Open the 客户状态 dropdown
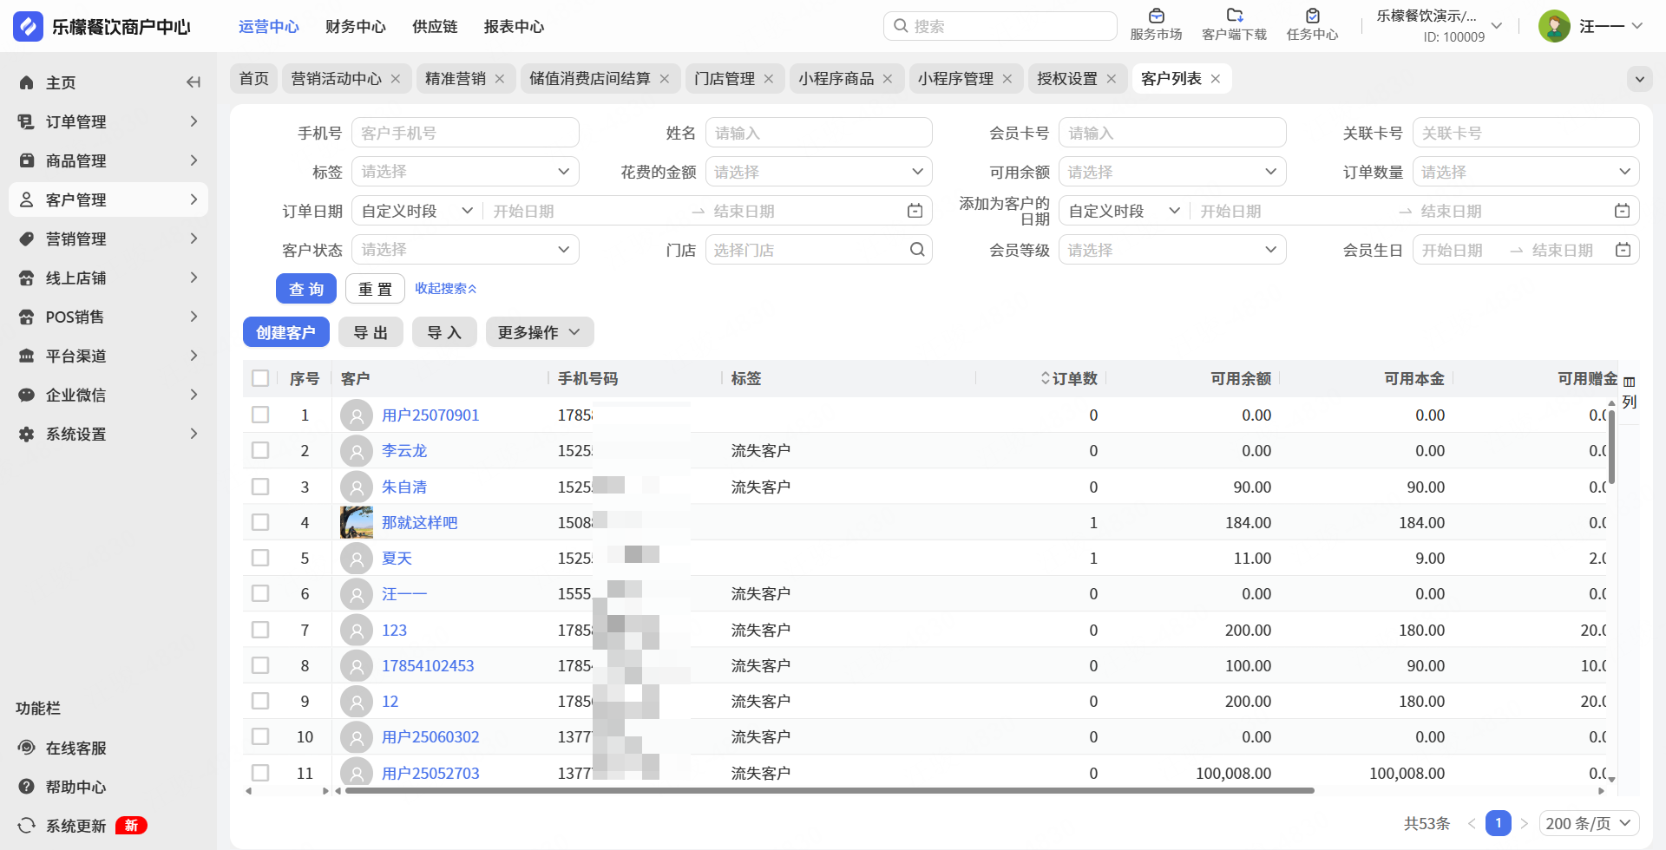The image size is (1666, 850). 465,250
